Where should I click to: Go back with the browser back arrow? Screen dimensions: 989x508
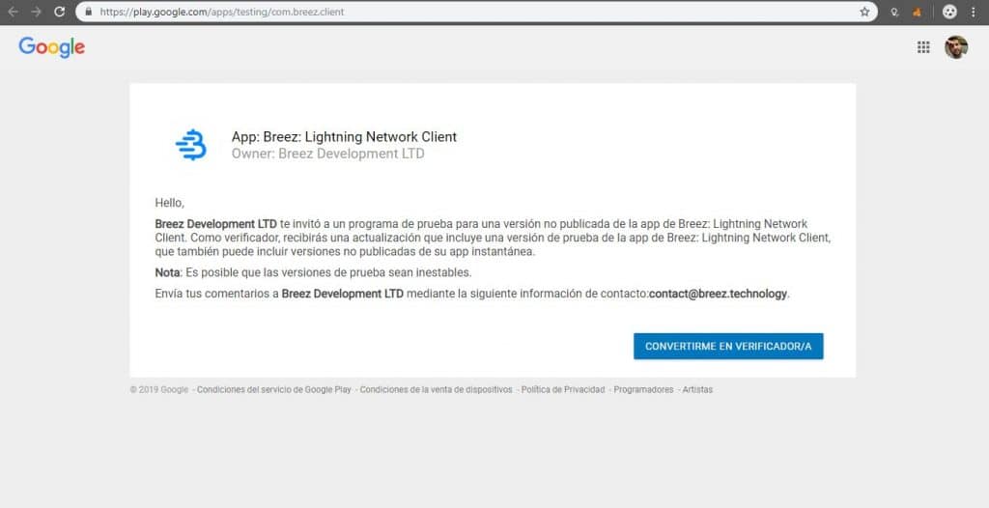click(14, 12)
